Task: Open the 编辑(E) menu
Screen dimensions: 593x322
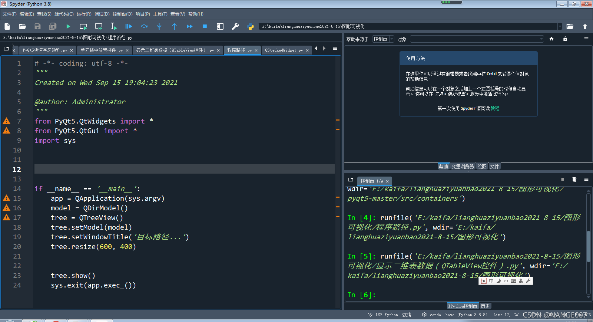Action: (x=27, y=14)
